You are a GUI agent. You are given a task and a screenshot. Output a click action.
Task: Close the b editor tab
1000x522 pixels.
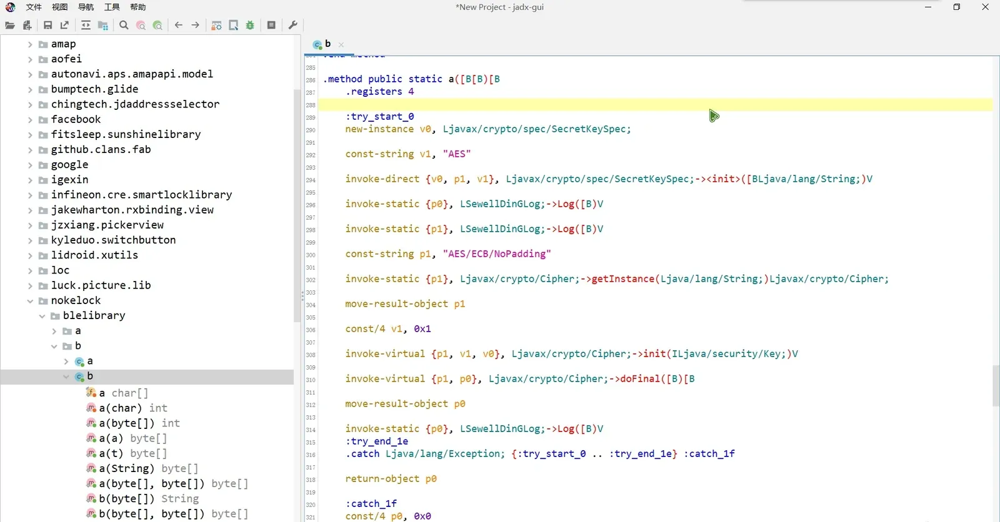[x=341, y=45]
